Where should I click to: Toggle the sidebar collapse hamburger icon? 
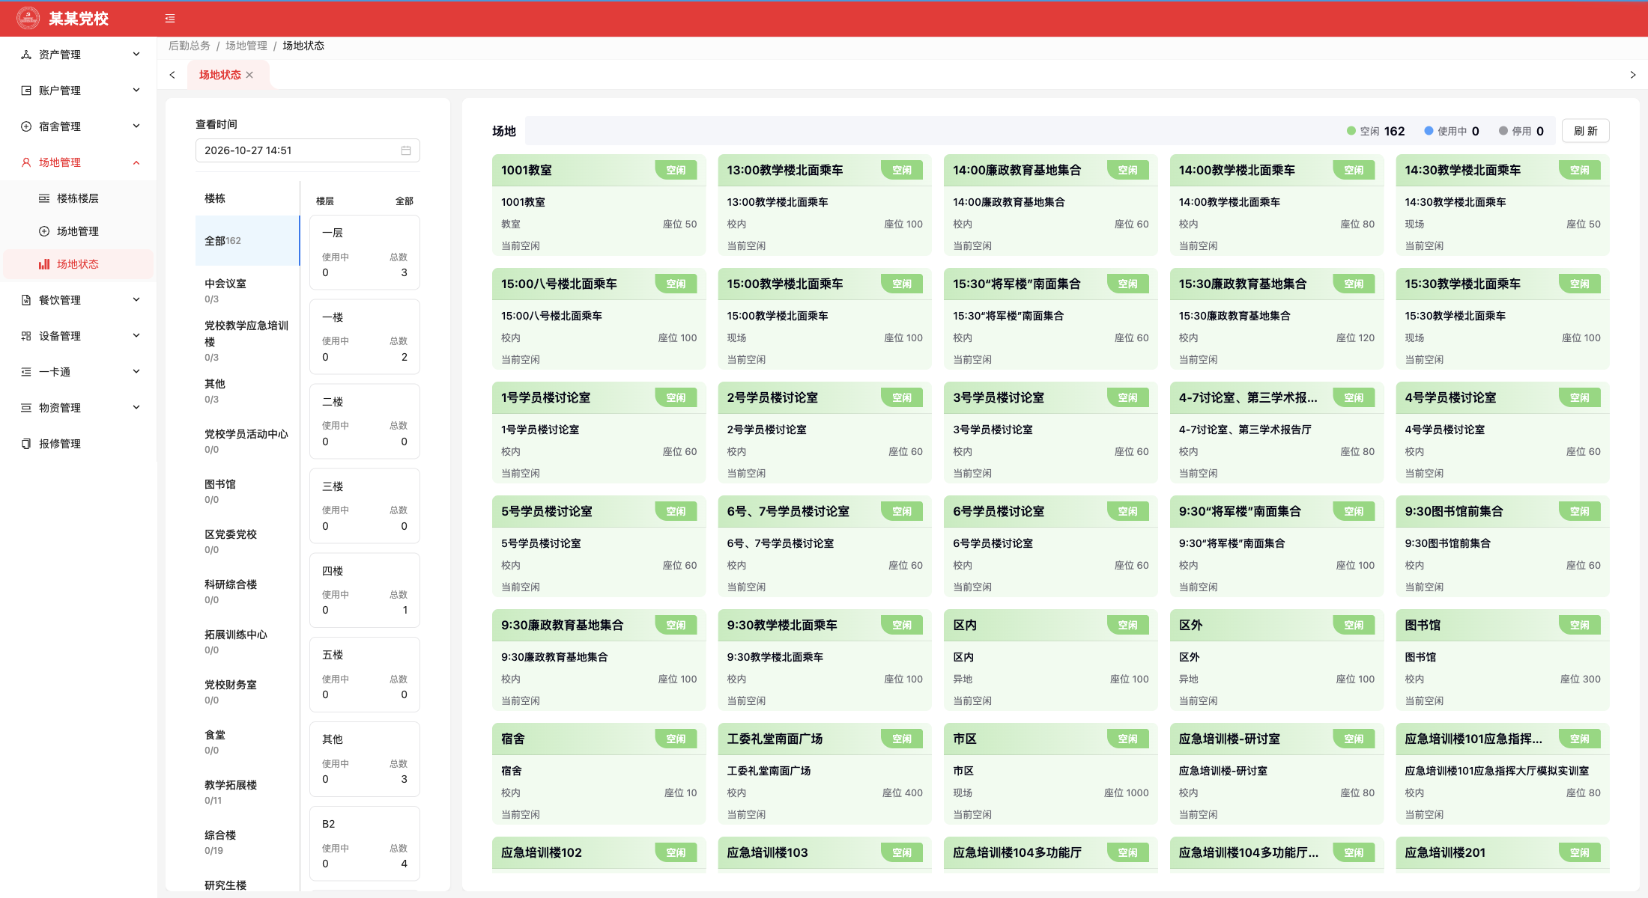[170, 19]
